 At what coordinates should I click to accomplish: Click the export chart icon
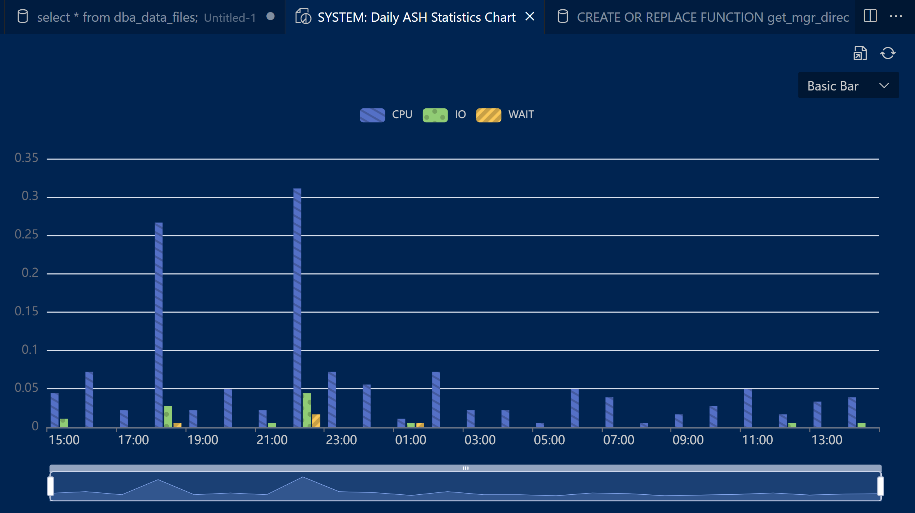[x=860, y=53]
